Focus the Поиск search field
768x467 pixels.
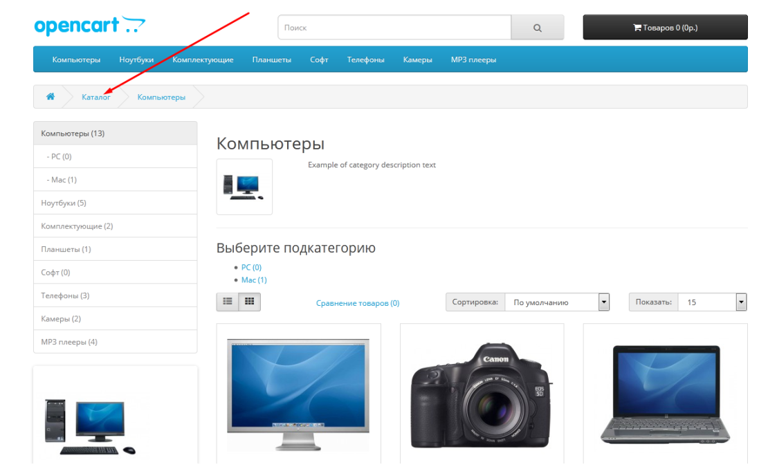(x=394, y=28)
